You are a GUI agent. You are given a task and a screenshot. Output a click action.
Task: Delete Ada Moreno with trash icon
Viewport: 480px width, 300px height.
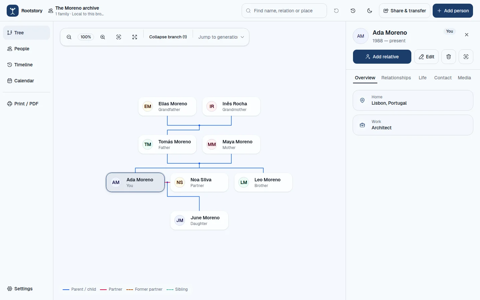point(449,57)
